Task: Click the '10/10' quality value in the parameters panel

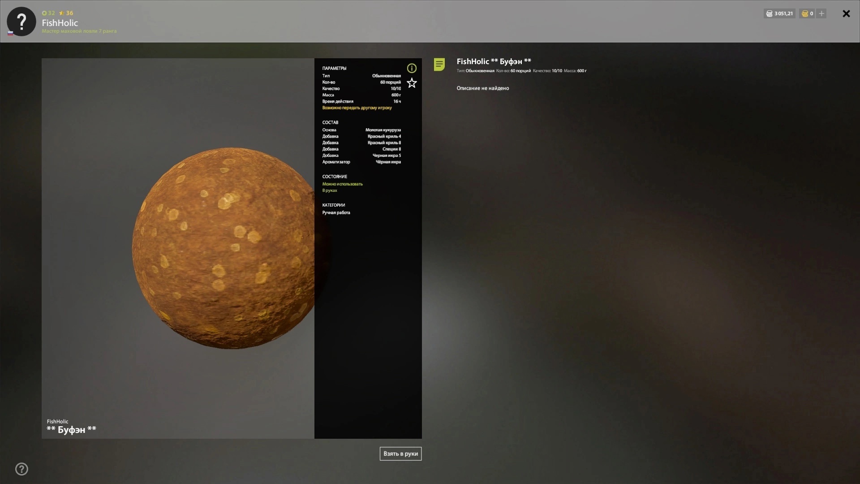Action: pos(396,88)
